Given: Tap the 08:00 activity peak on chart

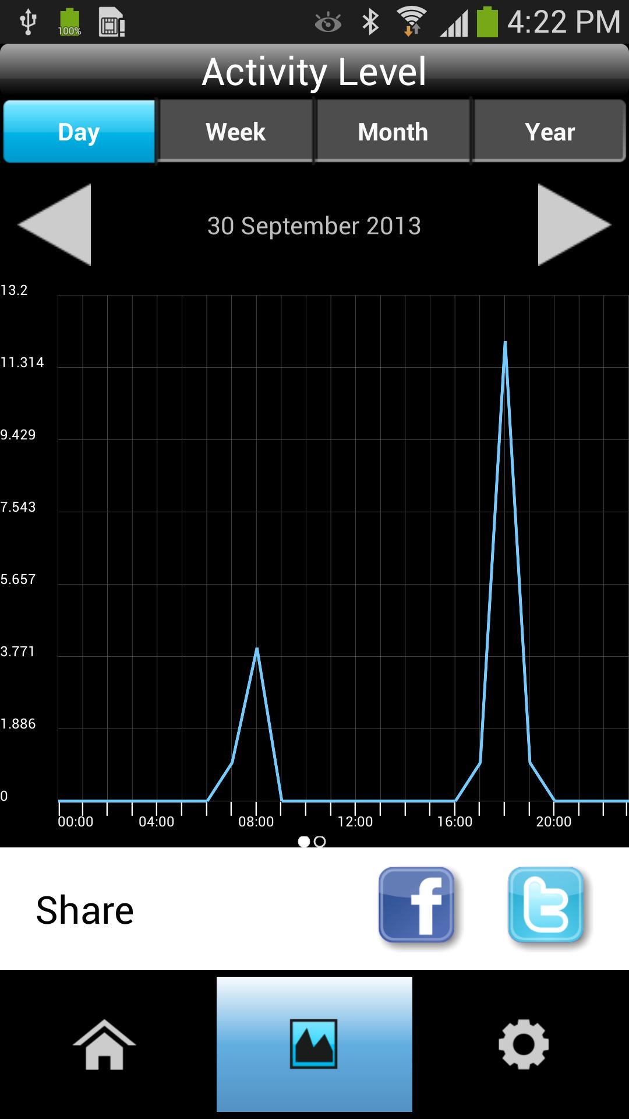Looking at the screenshot, I should point(257,649).
